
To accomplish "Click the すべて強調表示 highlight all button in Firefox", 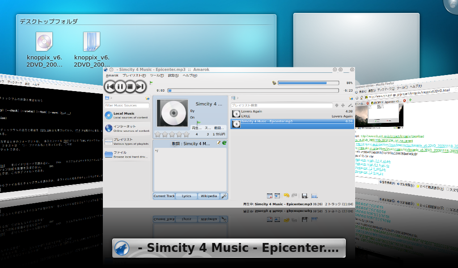I will coord(430,188).
